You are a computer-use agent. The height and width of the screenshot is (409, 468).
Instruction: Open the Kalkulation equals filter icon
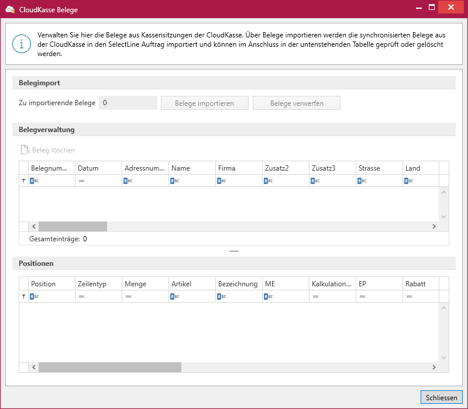315,296
